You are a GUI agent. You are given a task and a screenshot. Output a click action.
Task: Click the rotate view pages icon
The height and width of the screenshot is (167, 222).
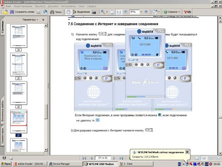tap(155, 12)
